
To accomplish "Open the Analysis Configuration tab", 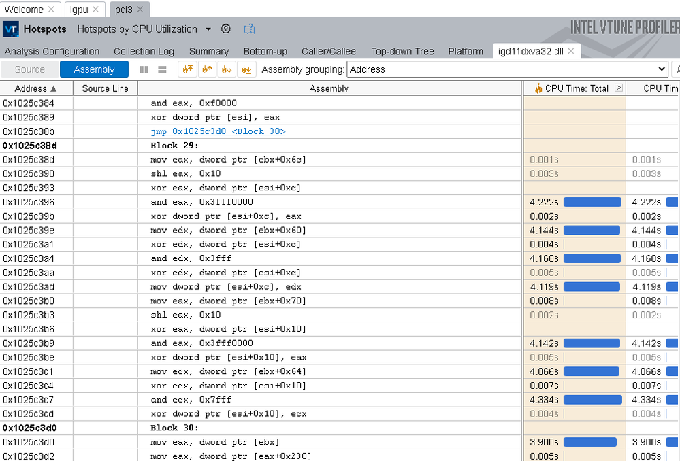I will coord(52,51).
